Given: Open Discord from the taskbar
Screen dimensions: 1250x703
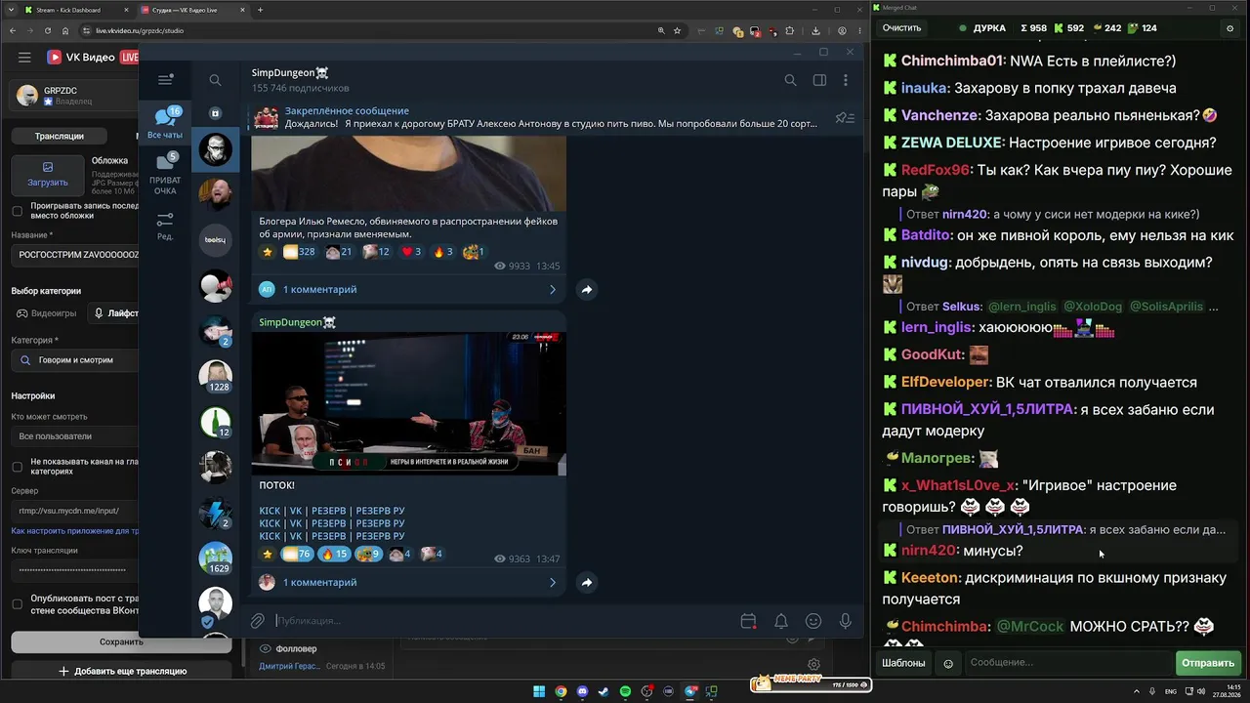Looking at the screenshot, I should click(x=582, y=692).
